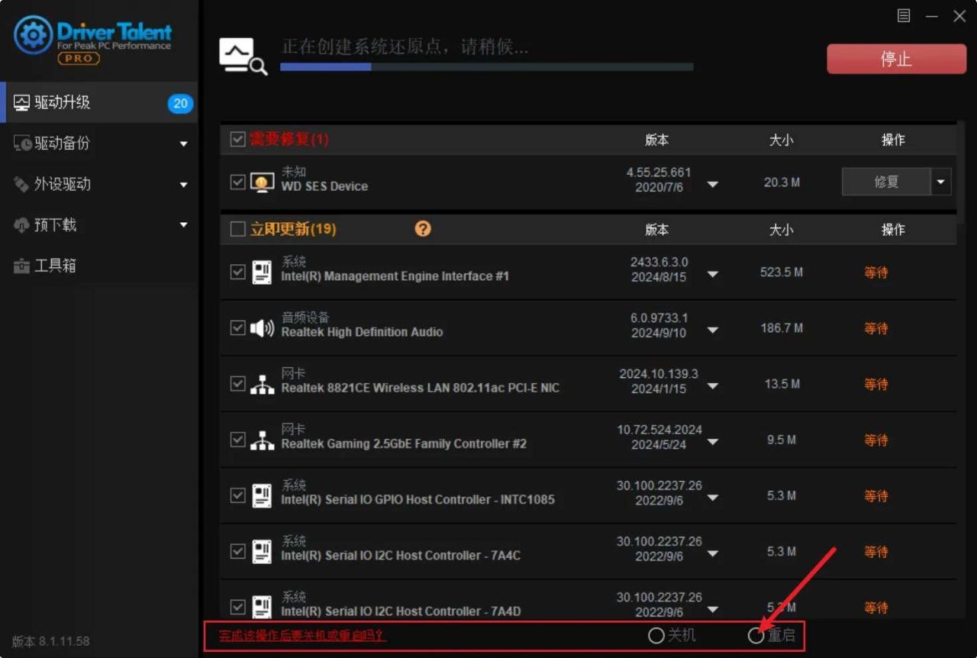The width and height of the screenshot is (977, 658).
Task: Open GPIO Host Controller INTC1085 version dropdown
Action: click(712, 498)
